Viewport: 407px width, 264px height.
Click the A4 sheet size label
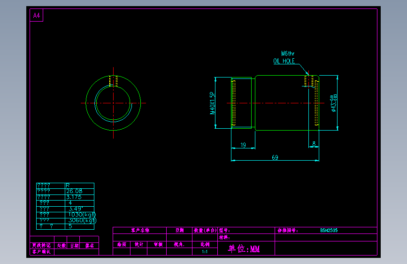[x=37, y=16]
